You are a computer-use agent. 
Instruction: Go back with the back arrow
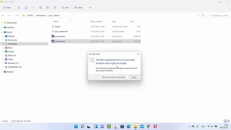coord(3,16)
